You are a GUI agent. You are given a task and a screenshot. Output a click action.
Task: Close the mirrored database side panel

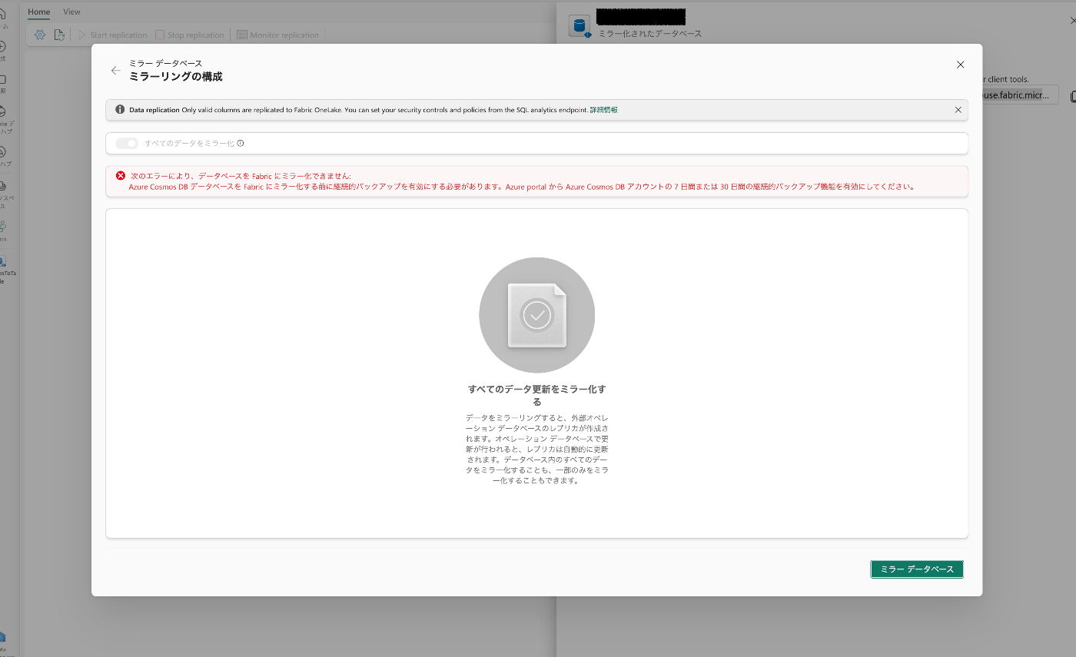click(1073, 20)
